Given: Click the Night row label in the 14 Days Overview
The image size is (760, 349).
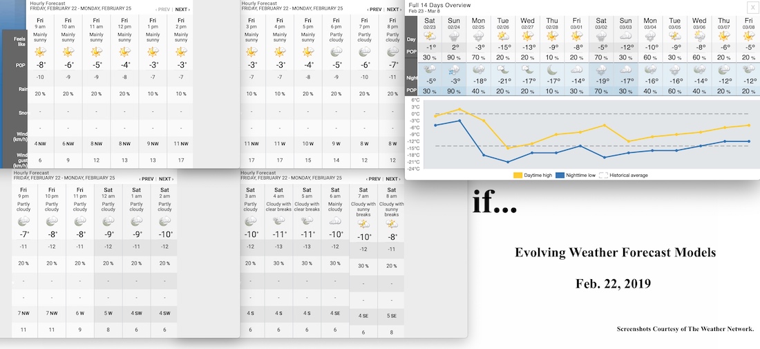Looking at the screenshot, I should click(x=410, y=77).
